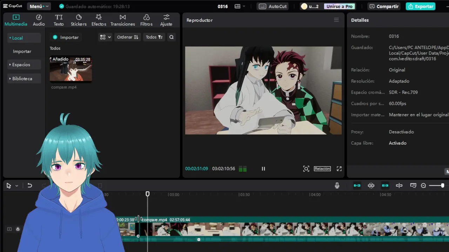Toggle auto snapping on timeline
449x252 pixels.
click(371, 185)
